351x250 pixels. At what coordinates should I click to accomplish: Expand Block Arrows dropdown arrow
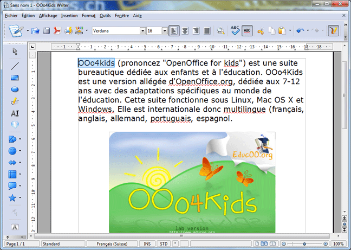pyautogui.click(x=20, y=162)
